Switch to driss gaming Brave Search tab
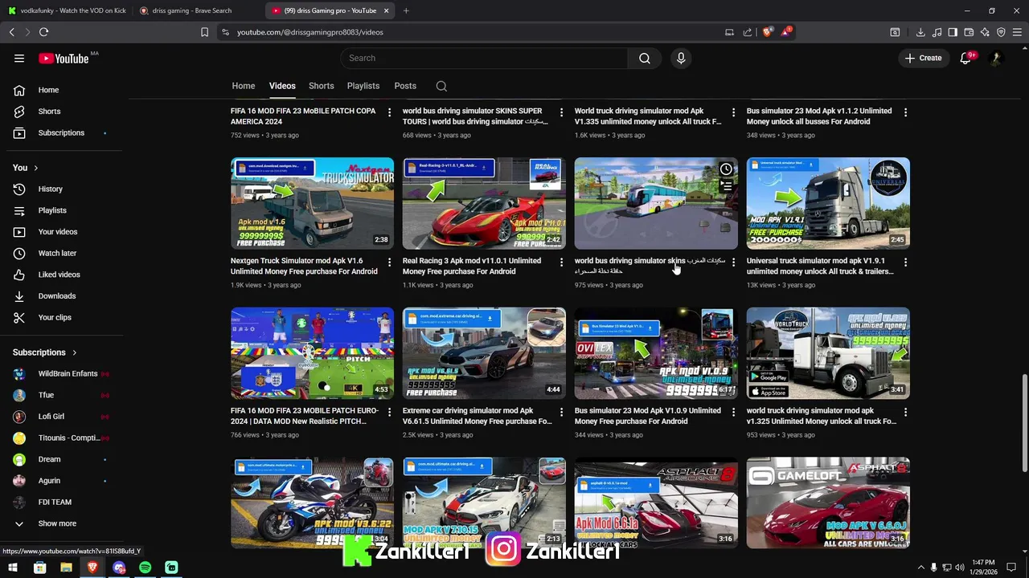 [197, 10]
